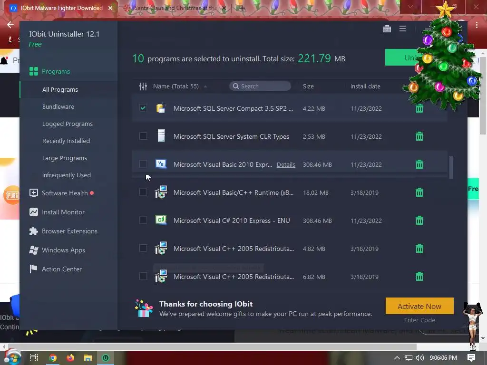Show Infrequently Used programs

(x=67, y=175)
